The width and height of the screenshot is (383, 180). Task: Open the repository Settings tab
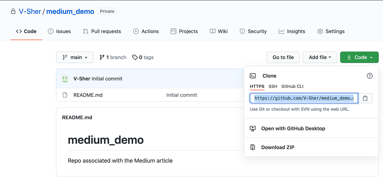click(x=331, y=31)
